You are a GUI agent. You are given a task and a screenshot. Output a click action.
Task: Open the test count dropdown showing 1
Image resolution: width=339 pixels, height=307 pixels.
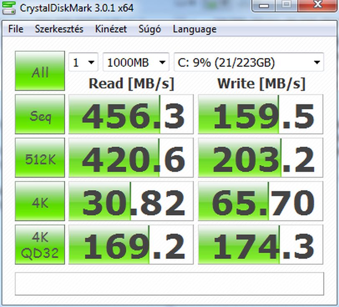tap(83, 62)
